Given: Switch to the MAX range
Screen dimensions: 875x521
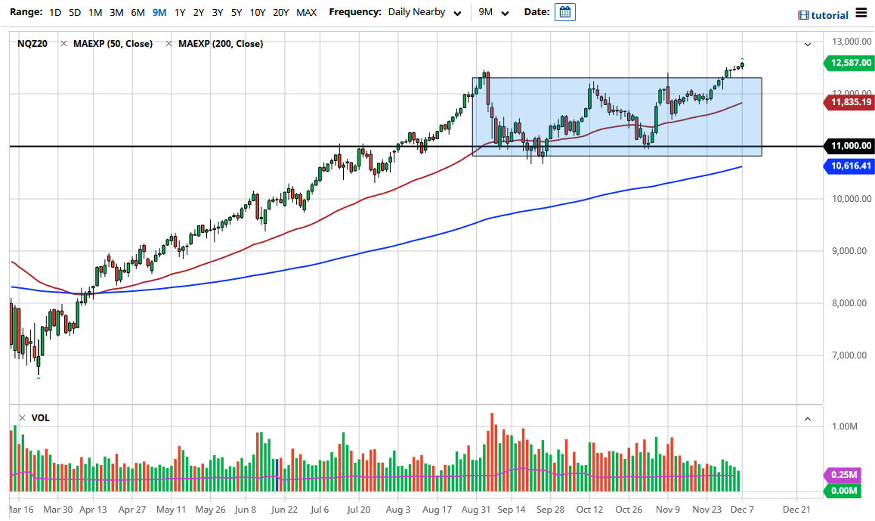Looking at the screenshot, I should tap(306, 12).
